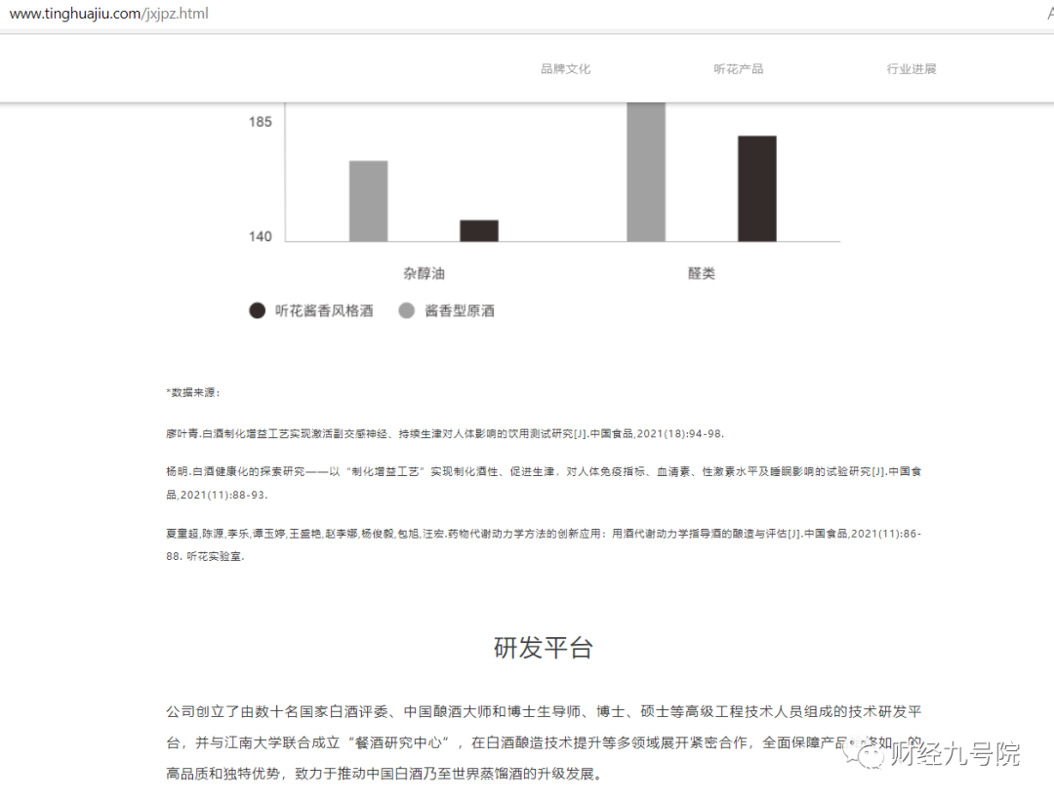Click the 140 y-axis value
The image size is (1054, 800).
(261, 236)
